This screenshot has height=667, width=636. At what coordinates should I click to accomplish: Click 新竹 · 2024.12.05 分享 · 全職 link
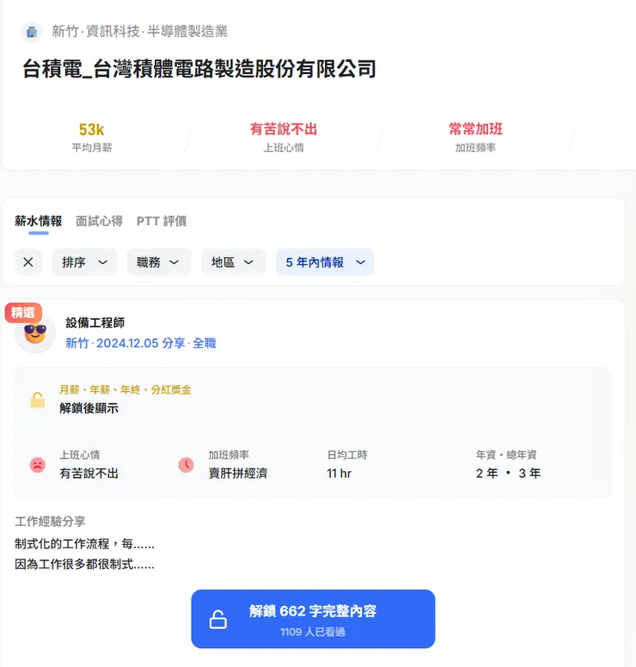(141, 343)
